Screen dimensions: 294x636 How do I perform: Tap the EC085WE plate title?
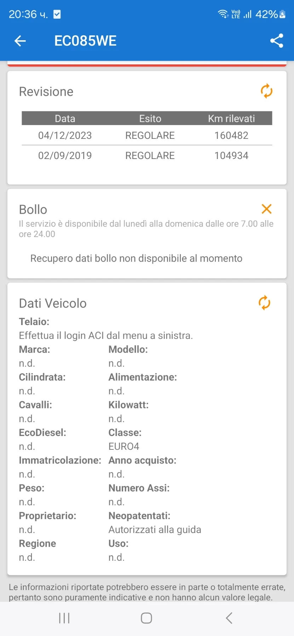coord(85,41)
